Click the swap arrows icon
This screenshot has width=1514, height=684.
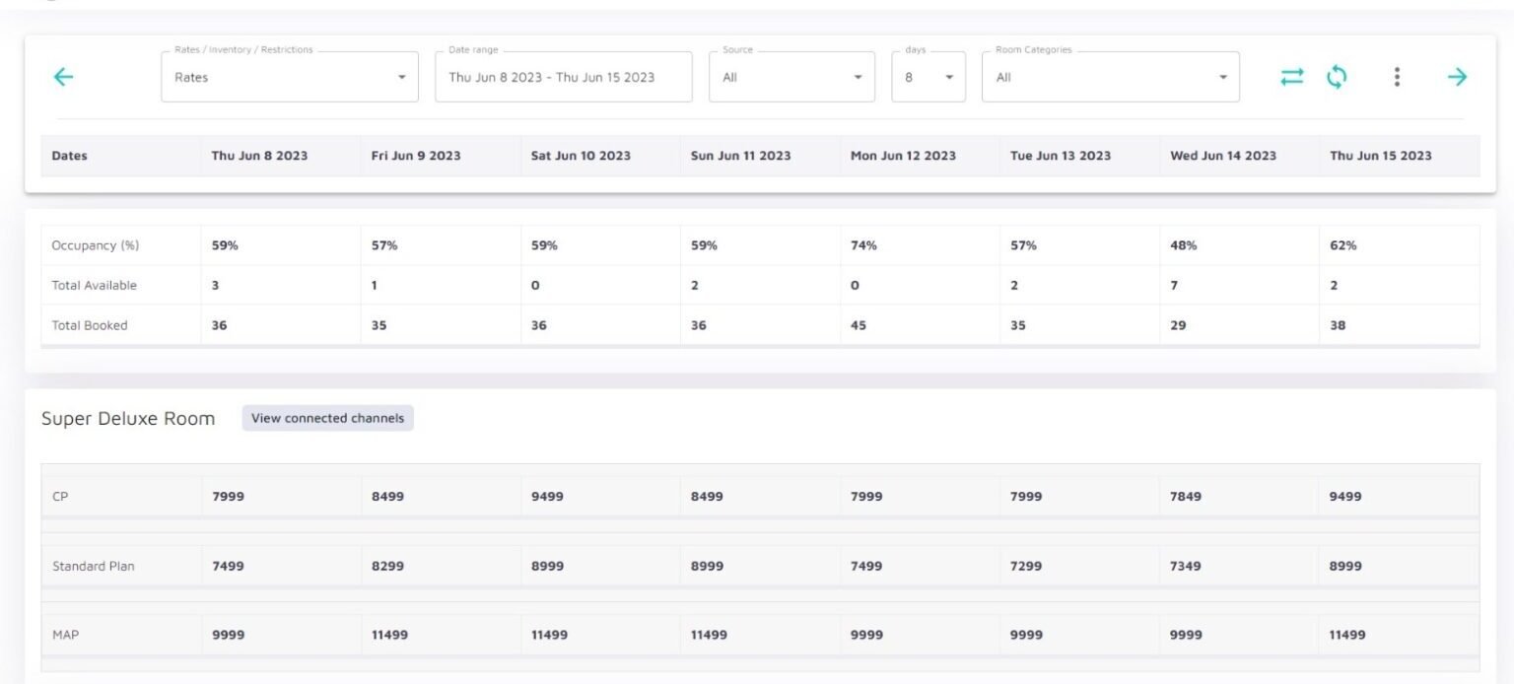(x=1291, y=77)
